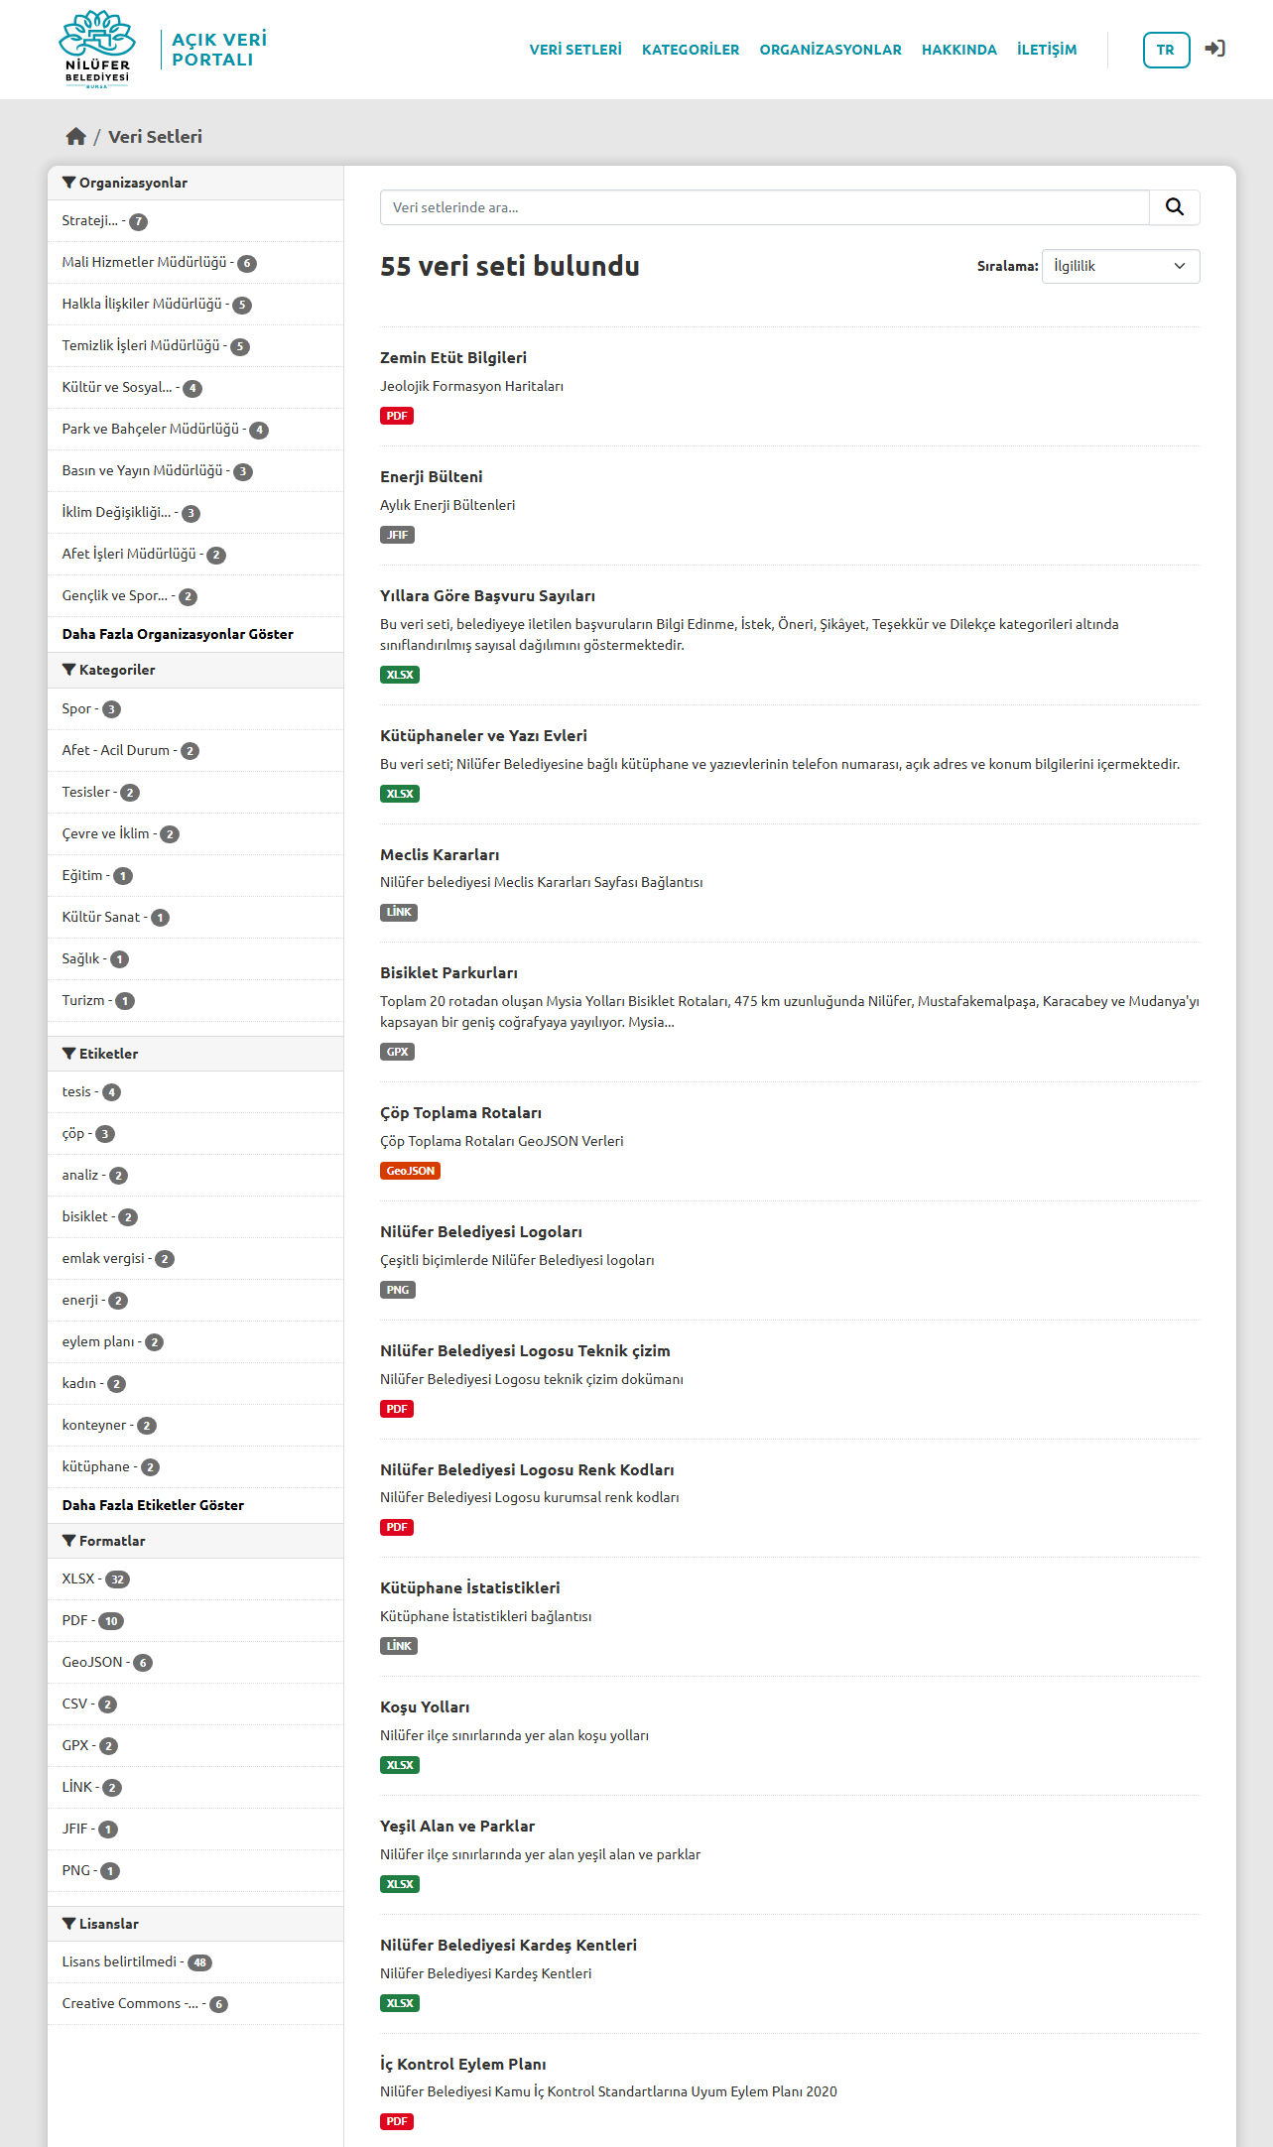Select the Creative Commons license filter
Image resolution: width=1273 pixels, height=2147 pixels.
[130, 2003]
